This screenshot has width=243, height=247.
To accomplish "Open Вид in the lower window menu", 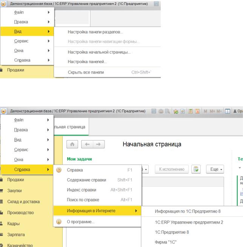I will 27,140.
